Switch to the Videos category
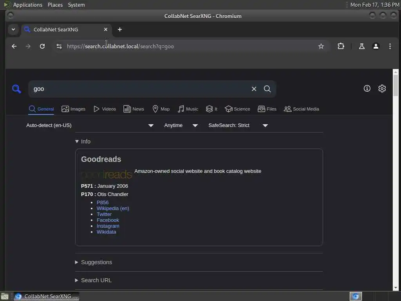Viewport: 401px width, 301px height. 105,109
